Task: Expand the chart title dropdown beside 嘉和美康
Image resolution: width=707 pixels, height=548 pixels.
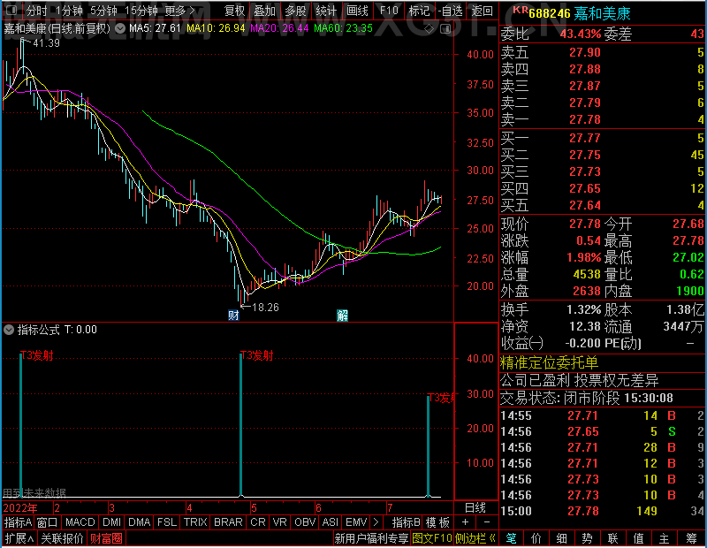Action: tap(120, 29)
